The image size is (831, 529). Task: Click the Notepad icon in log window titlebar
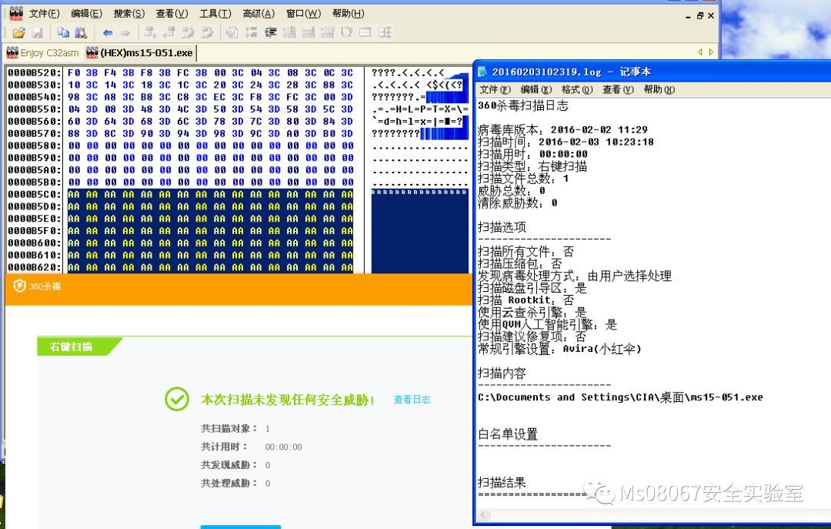482,71
